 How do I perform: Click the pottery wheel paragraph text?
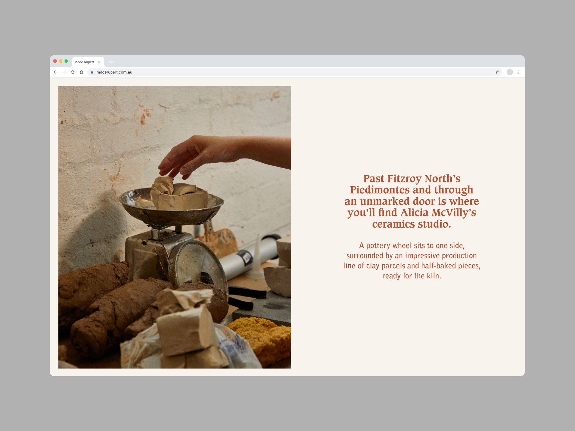coord(412,261)
